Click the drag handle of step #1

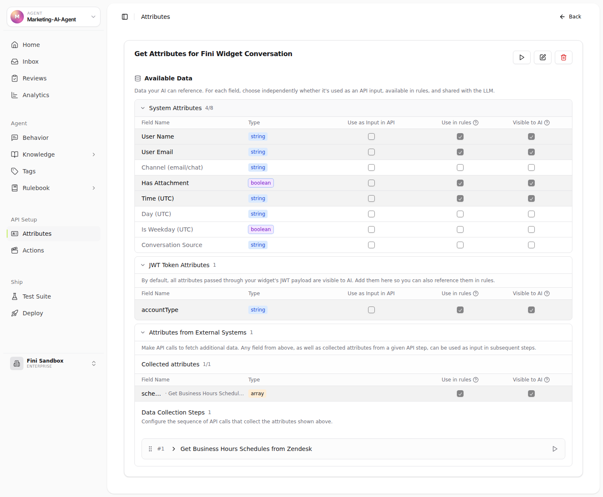point(150,449)
